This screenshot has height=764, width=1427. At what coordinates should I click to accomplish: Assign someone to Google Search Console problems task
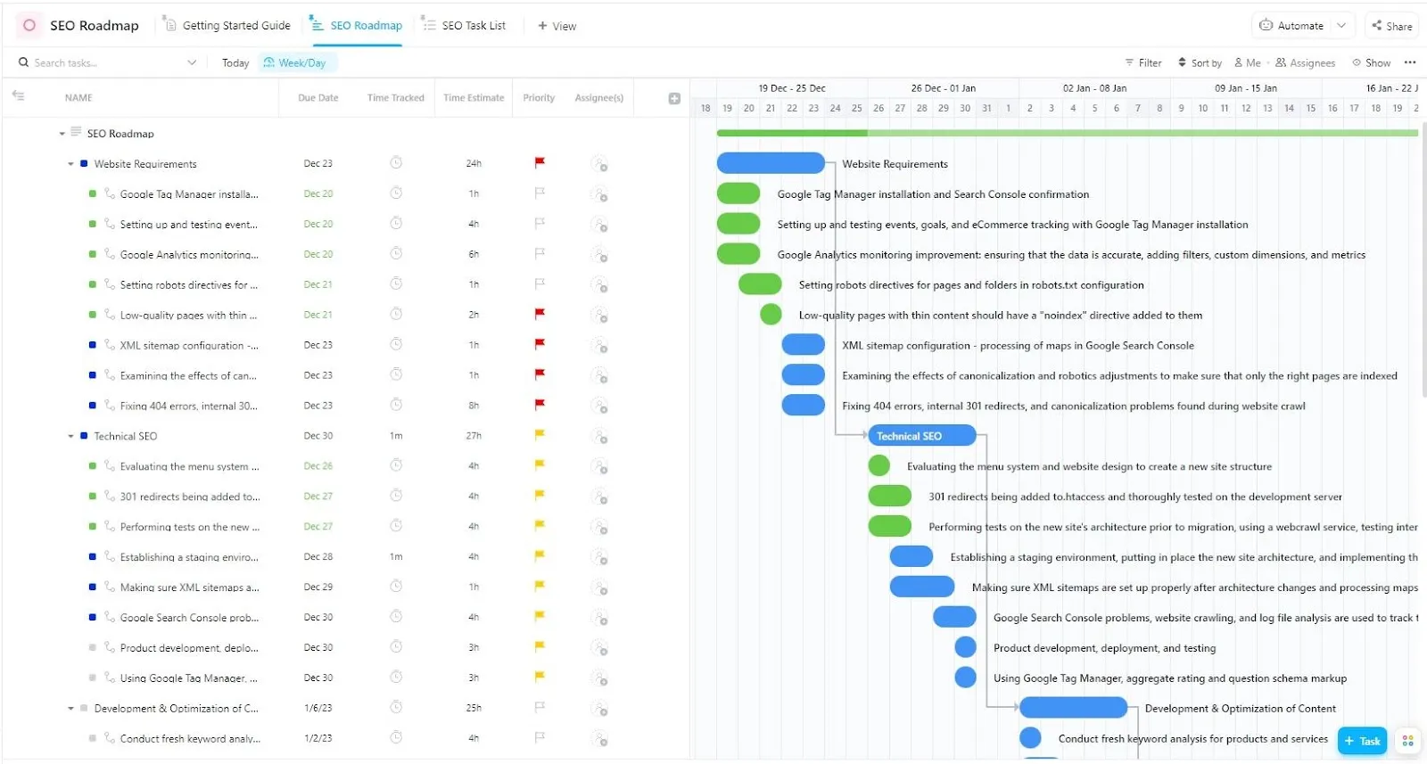(x=599, y=618)
